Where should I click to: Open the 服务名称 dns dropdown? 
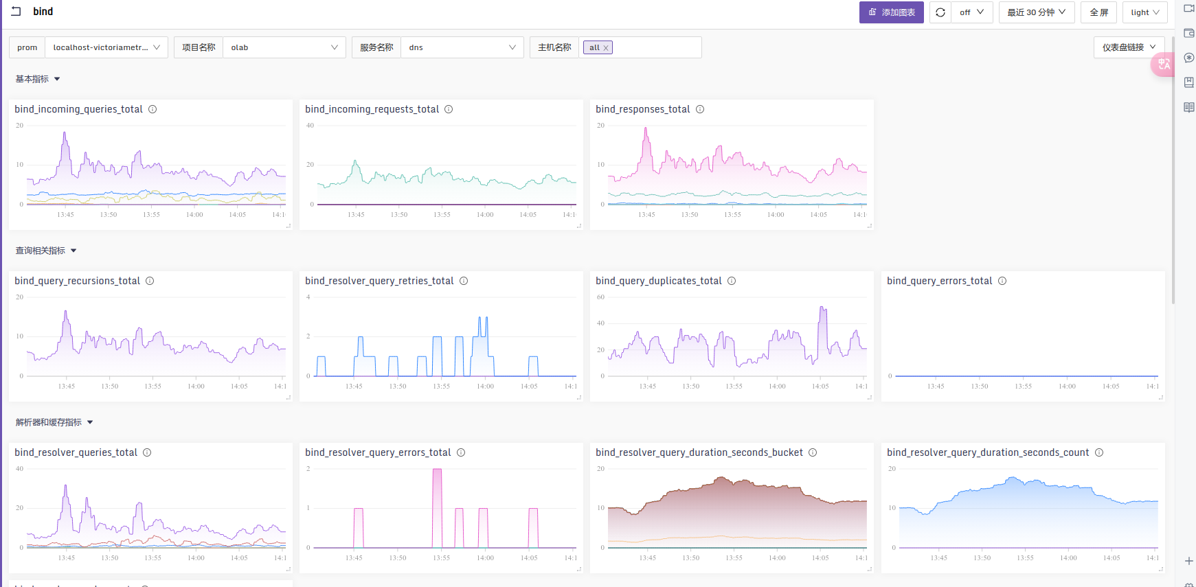coord(462,47)
